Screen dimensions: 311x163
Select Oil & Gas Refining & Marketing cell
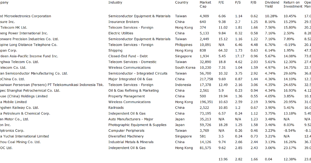click(133, 91)
